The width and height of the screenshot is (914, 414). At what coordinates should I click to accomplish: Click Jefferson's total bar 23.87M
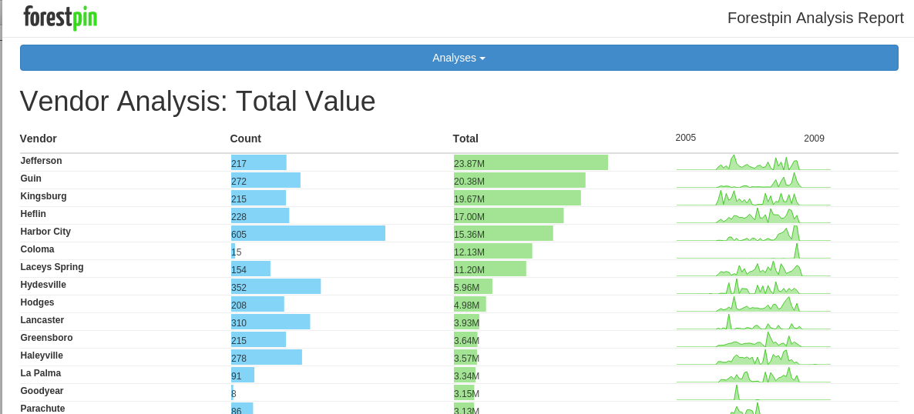point(531,162)
